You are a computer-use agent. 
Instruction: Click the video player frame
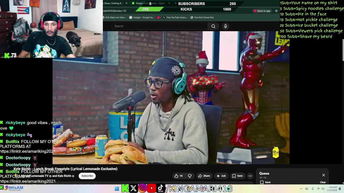(x=171, y=98)
